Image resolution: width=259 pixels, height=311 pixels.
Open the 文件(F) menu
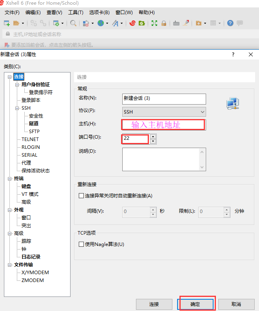[x=12, y=13]
